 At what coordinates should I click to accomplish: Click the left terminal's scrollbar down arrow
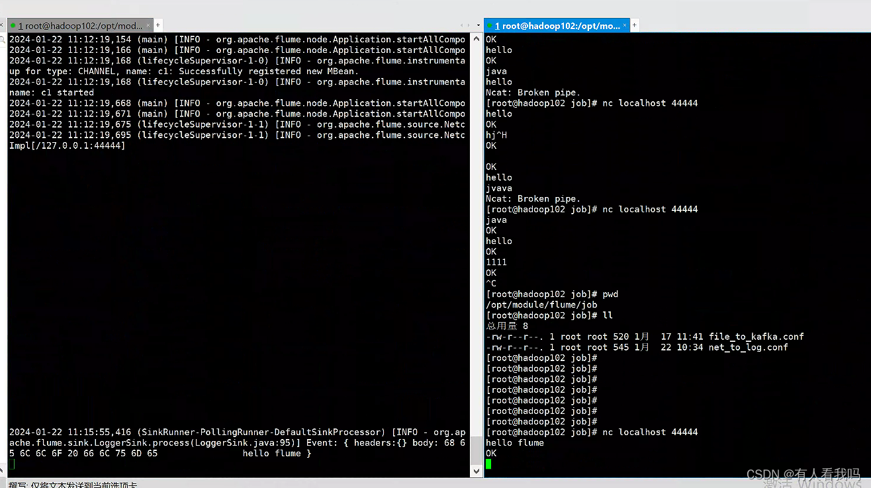pyautogui.click(x=476, y=471)
